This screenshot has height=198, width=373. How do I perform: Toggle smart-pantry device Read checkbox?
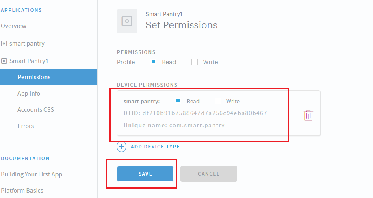coord(178,101)
